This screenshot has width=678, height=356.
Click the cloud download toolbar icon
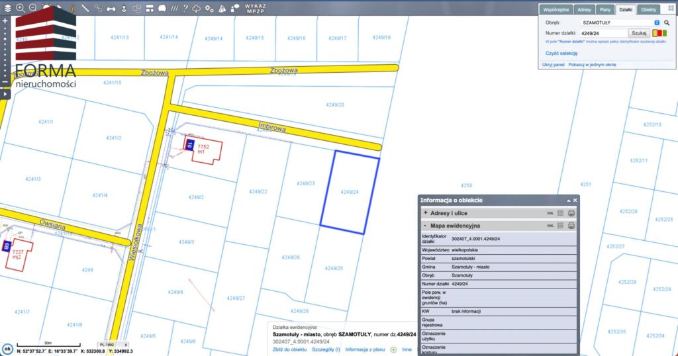pyautogui.click(x=197, y=9)
